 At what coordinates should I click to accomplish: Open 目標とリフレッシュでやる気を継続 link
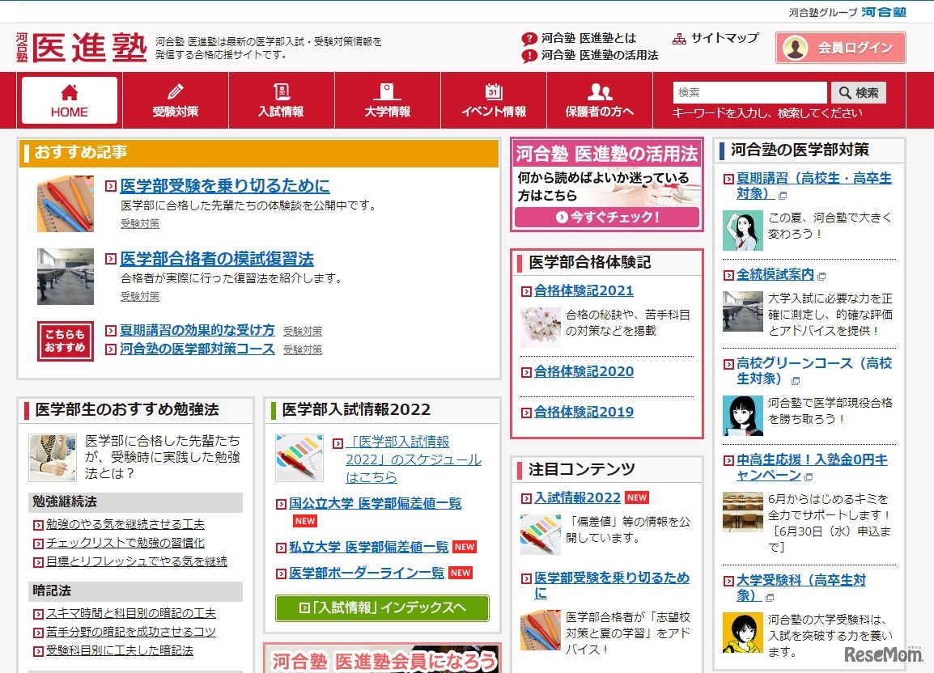click(x=137, y=561)
